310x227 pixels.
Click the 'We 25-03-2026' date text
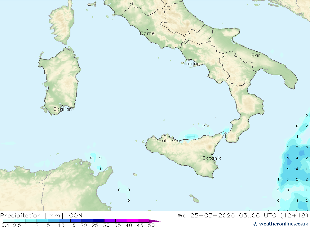click(206, 216)
